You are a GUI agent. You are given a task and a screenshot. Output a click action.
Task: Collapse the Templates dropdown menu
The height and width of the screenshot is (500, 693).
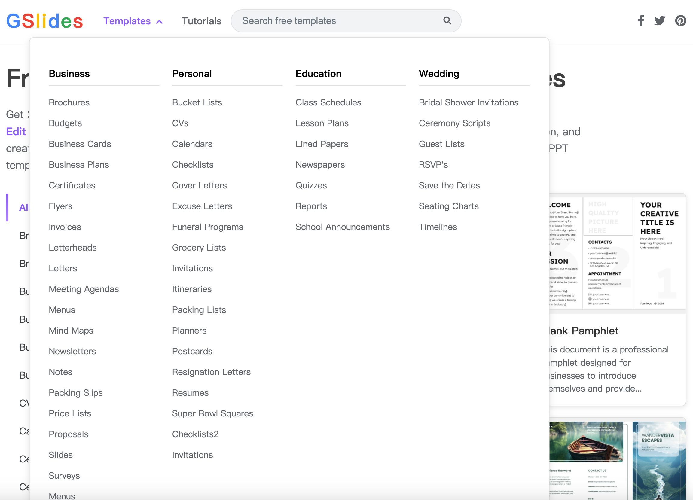click(133, 21)
